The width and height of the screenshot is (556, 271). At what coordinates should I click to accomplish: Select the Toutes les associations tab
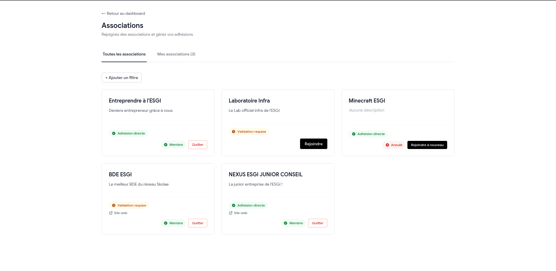pyautogui.click(x=124, y=54)
